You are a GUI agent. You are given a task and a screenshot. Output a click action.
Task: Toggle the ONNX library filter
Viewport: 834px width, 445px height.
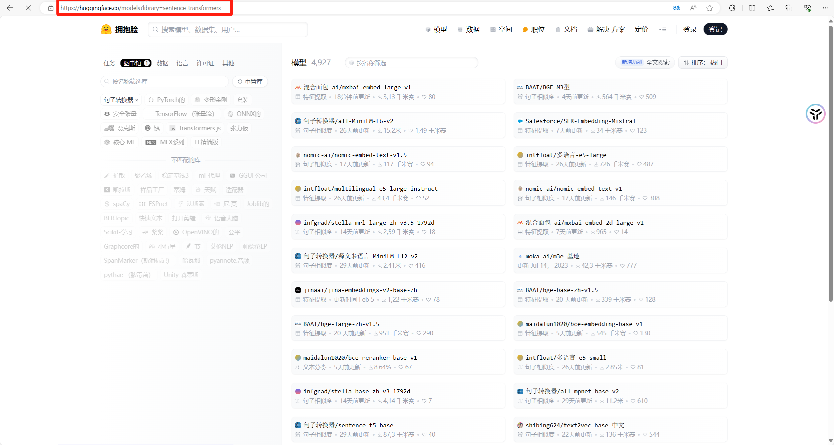pos(245,114)
